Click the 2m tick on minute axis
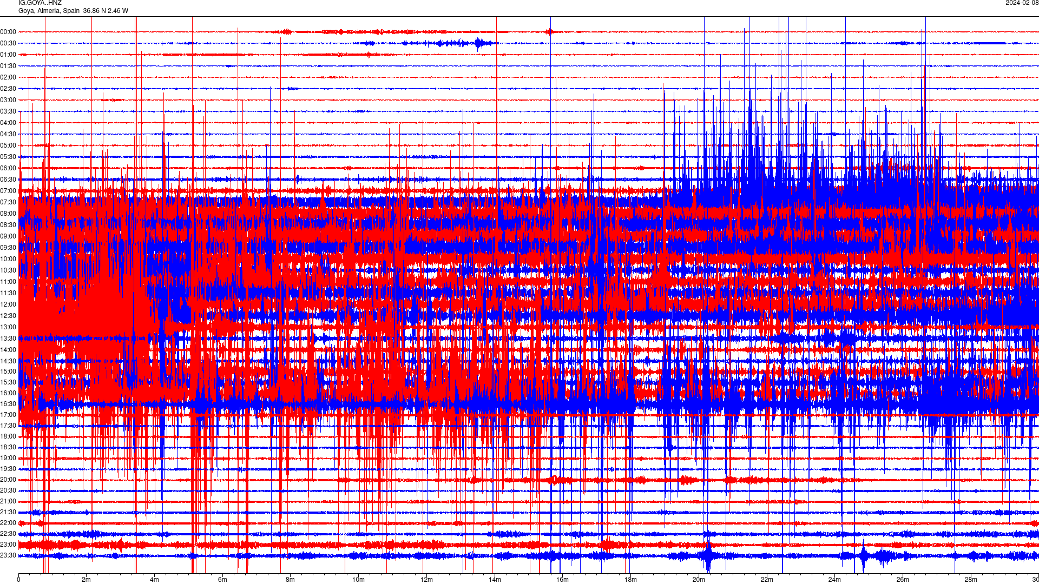Screen dimensions: 1039x584 (87, 580)
